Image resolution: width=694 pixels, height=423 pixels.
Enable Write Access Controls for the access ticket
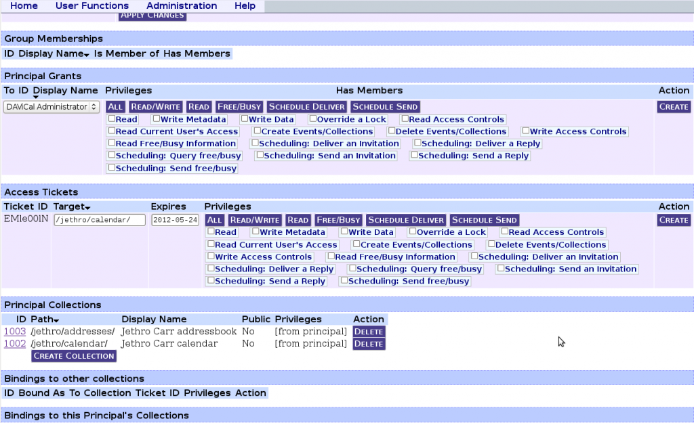(x=210, y=257)
